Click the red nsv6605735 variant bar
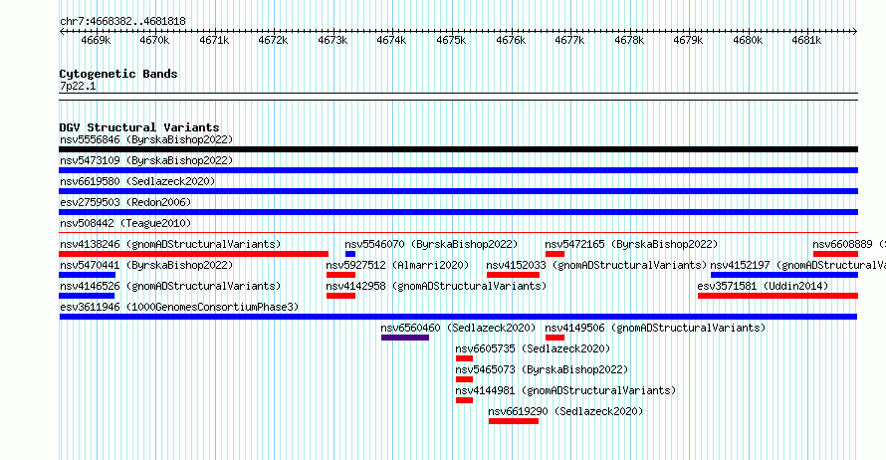This screenshot has height=460, width=886. pyautogui.click(x=464, y=358)
